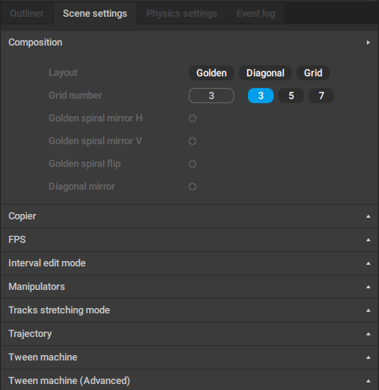Expand the Copier section arrow
The height and width of the screenshot is (390, 379).
coord(368,216)
